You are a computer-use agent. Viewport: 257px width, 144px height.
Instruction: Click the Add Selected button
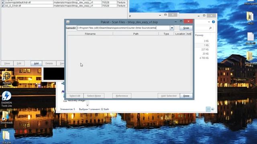[x=169, y=96]
